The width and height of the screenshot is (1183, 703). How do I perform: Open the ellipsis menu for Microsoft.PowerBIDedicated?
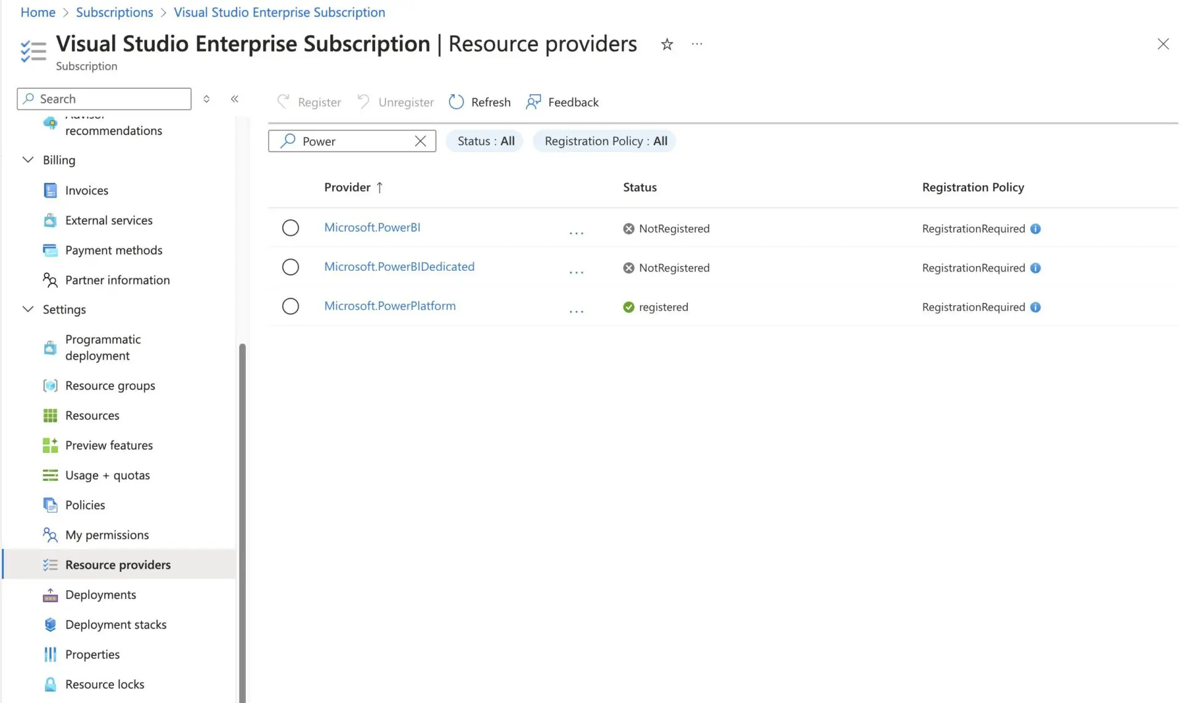(576, 271)
